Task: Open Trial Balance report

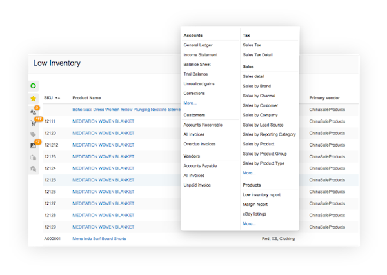Action: point(195,74)
